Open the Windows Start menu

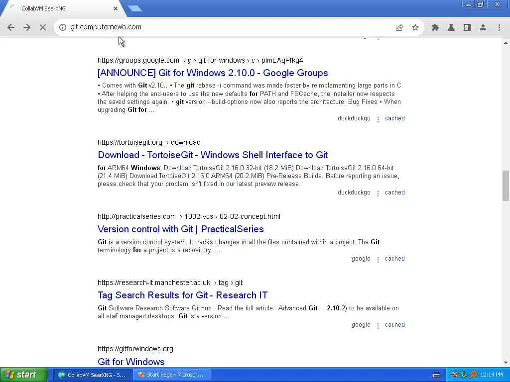pos(23,375)
